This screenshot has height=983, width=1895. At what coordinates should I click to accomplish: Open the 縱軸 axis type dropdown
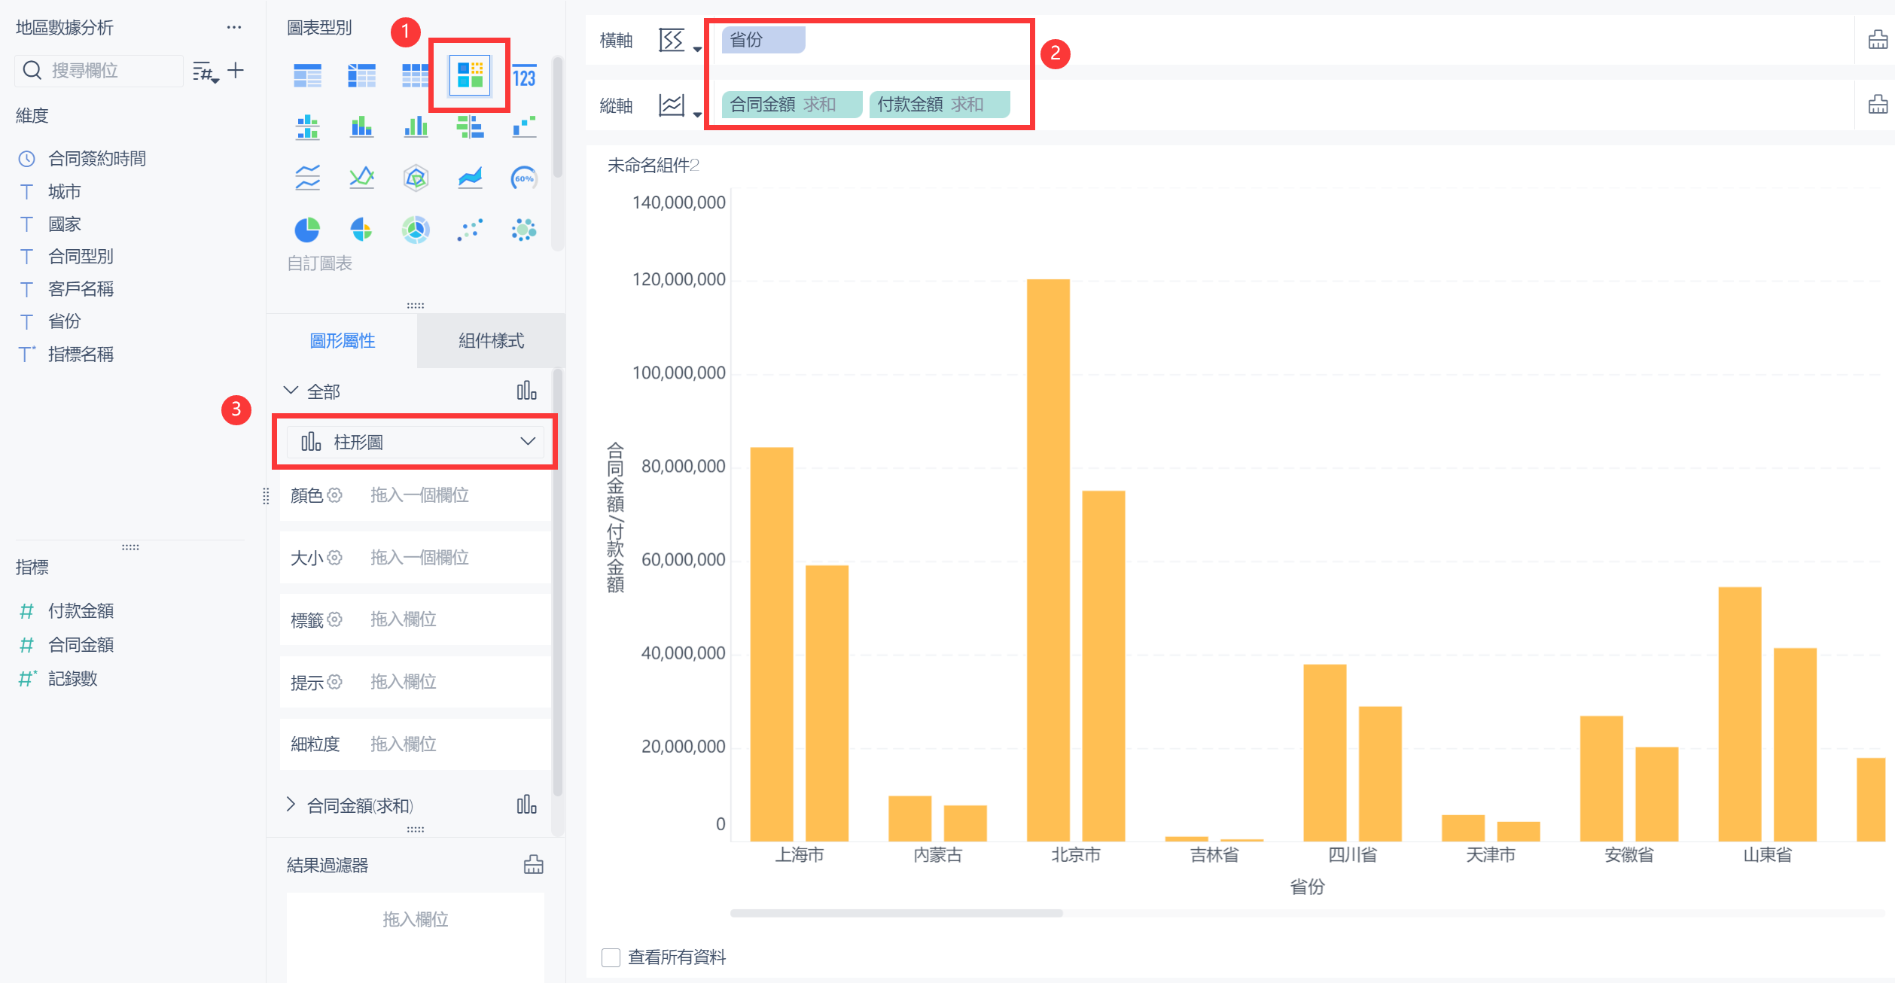(x=679, y=105)
